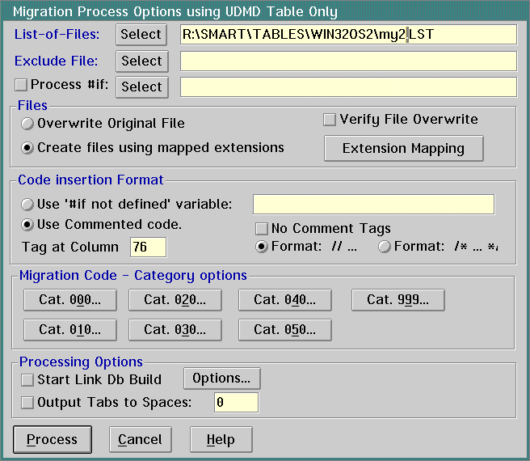The image size is (530, 461).
Task: Enable No Comment Tags checkbox
Action: [262, 229]
